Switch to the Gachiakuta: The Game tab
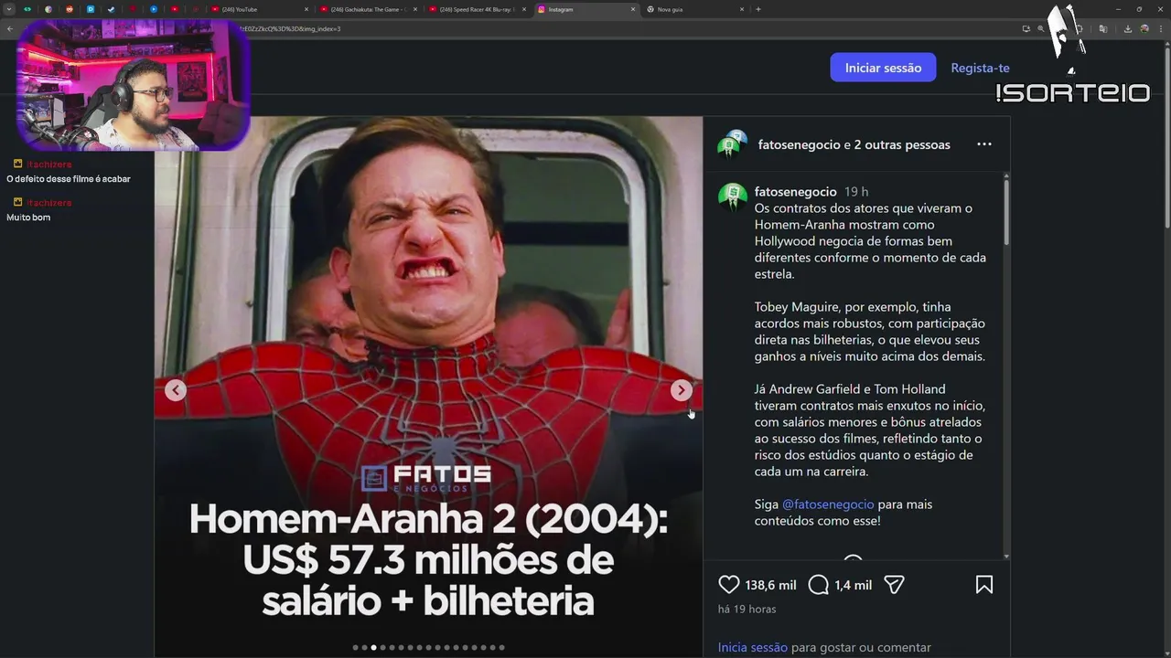1171x658 pixels. click(369, 9)
